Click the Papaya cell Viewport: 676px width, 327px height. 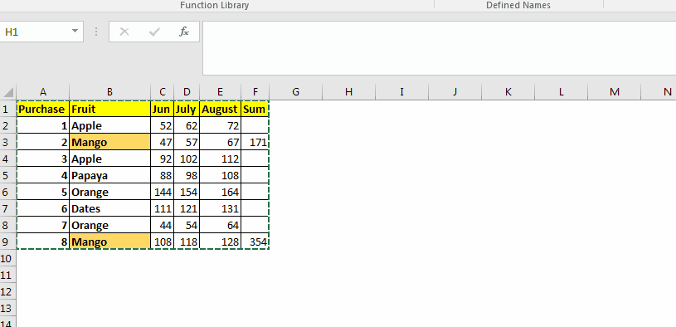110,176
